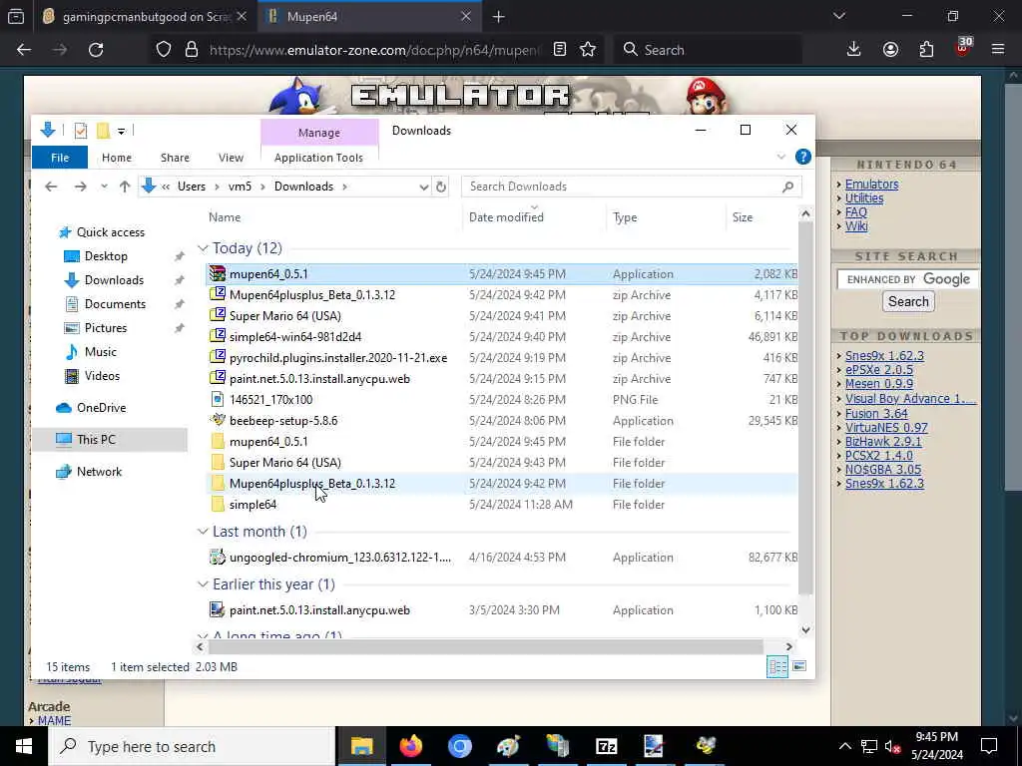Switch to gamingpcmanbutgood Firefox tab
The image size is (1022, 766).
click(x=143, y=16)
